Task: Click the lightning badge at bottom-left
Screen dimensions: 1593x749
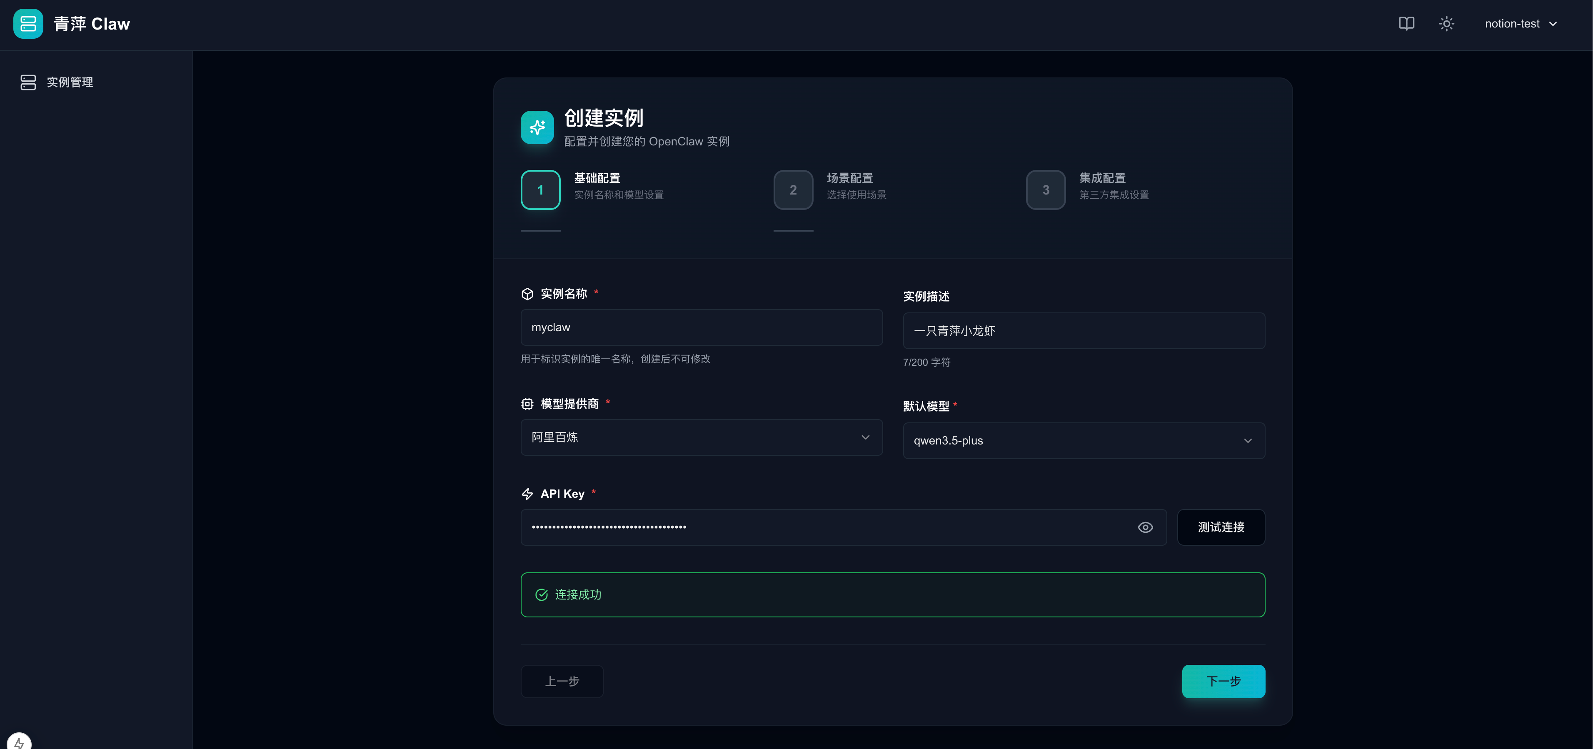Action: pos(19,742)
